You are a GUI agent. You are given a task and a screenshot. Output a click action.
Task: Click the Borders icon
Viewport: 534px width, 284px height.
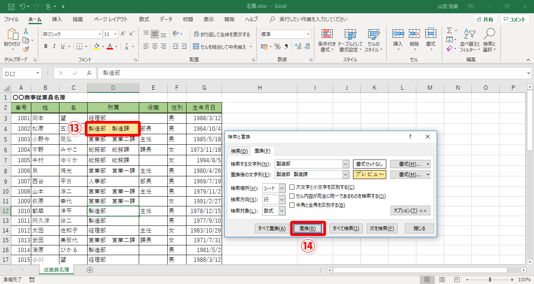coord(79,46)
